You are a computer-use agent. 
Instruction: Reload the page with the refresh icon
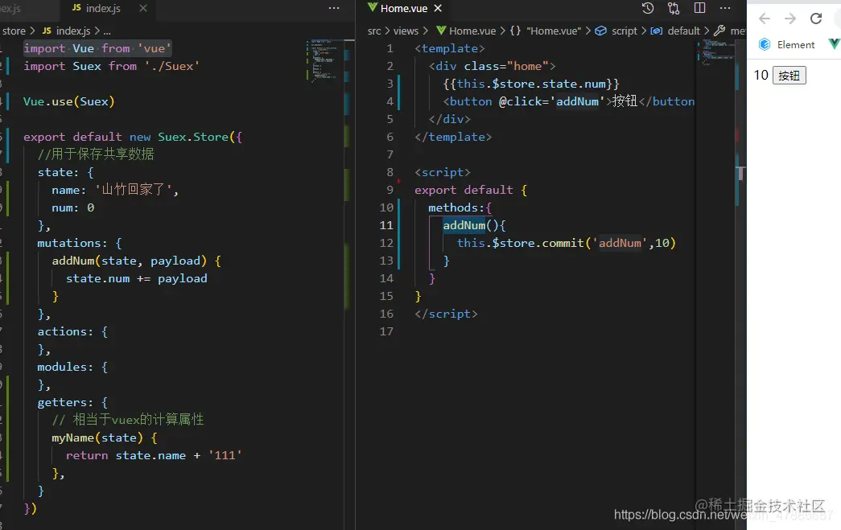point(816,18)
